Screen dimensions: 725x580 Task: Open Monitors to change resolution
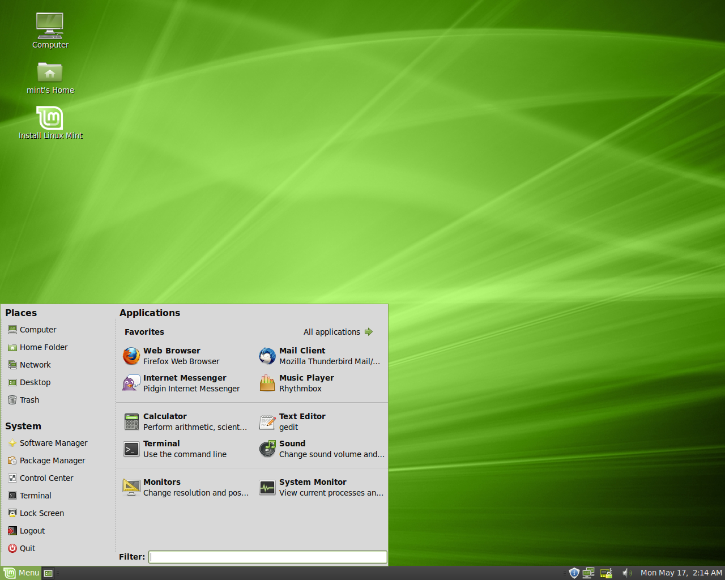click(161, 487)
